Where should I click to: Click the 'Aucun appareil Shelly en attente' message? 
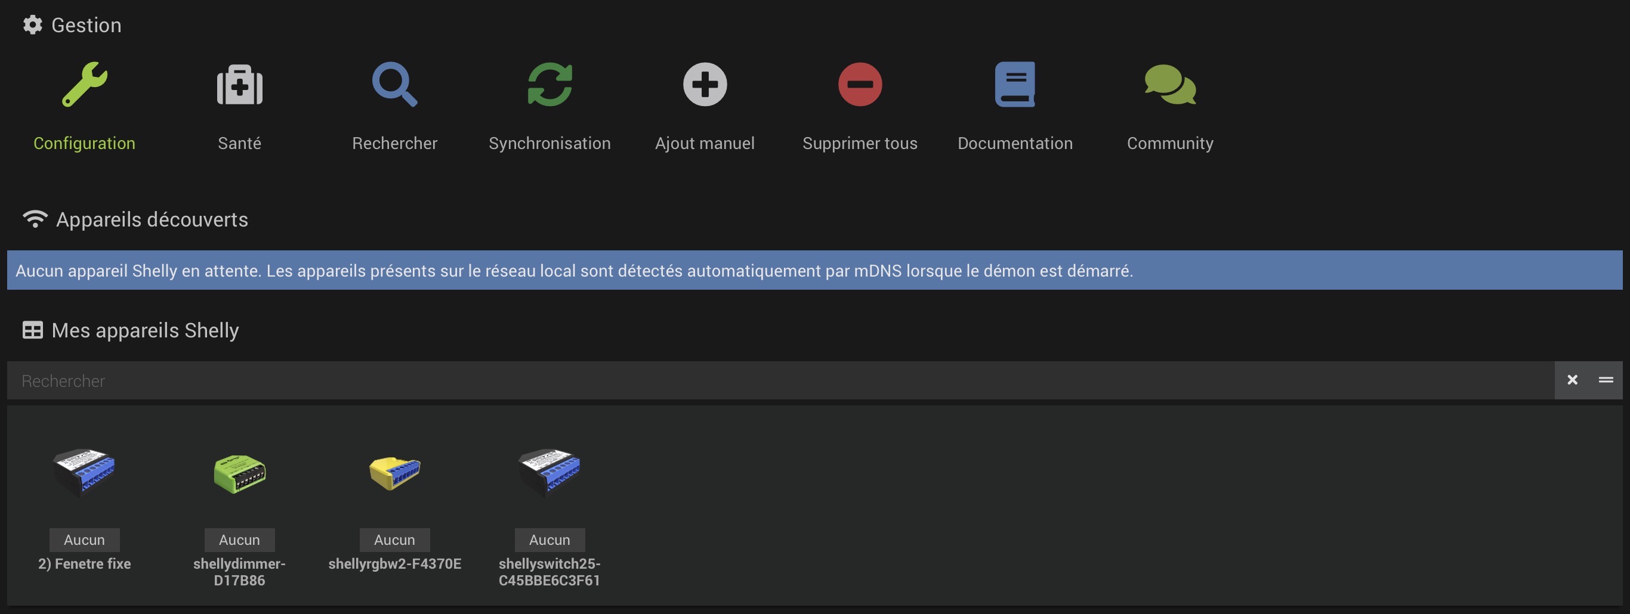(x=574, y=271)
